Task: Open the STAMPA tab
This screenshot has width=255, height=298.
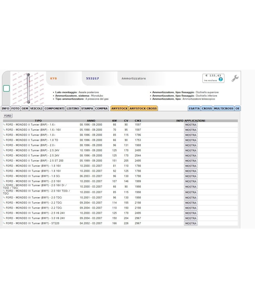Action: (87, 108)
